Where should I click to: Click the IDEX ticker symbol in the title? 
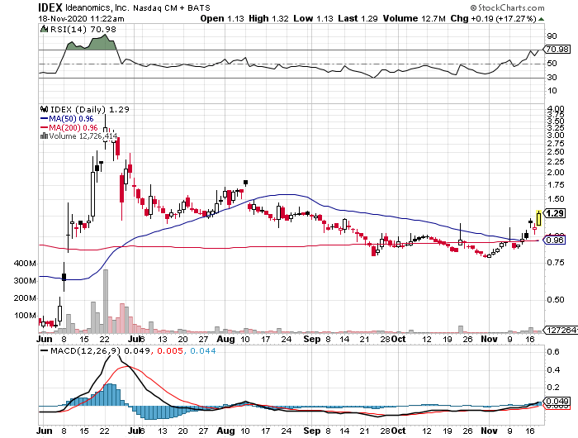click(x=50, y=7)
